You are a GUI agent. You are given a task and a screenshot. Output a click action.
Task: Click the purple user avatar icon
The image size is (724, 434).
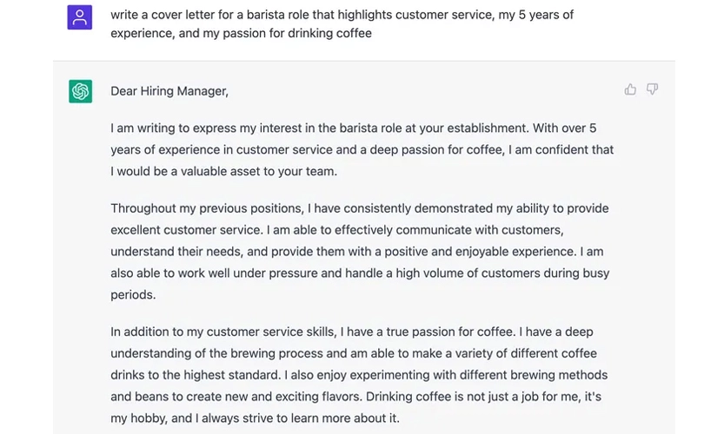coord(80,16)
